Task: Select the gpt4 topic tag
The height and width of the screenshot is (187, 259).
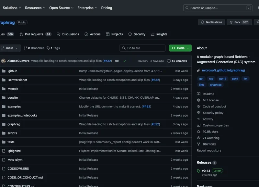Action: 235,79
